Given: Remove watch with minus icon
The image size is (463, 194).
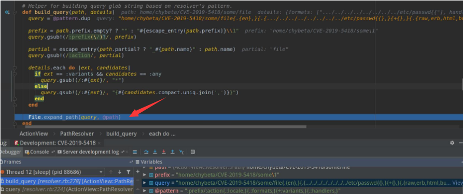Looking at the screenshot, I should point(137,180).
